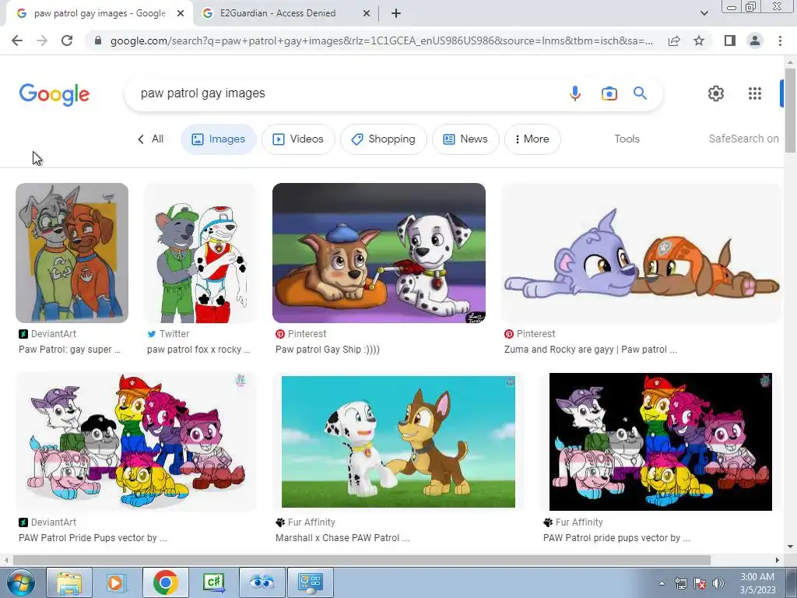Click the forward navigation arrow

tap(42, 40)
